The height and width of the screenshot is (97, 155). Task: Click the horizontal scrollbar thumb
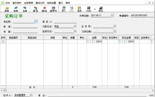pyautogui.click(x=5, y=90)
